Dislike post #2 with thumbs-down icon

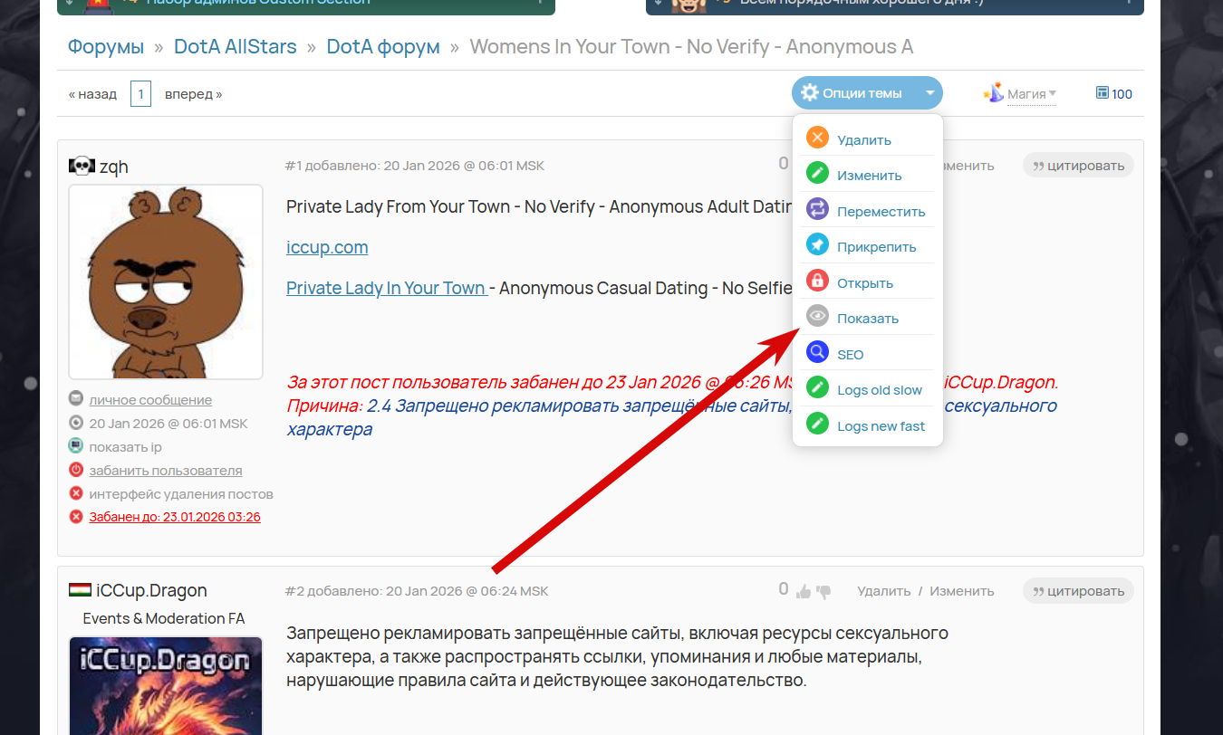point(823,592)
